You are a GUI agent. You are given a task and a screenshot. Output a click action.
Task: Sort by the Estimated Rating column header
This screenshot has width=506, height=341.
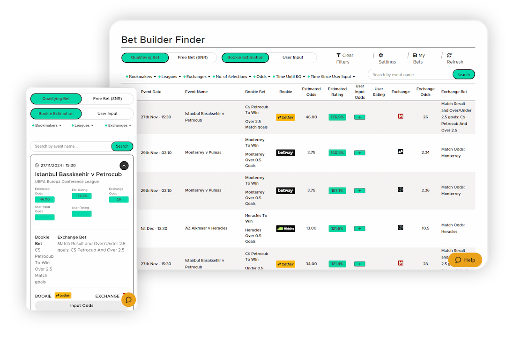[x=337, y=92]
